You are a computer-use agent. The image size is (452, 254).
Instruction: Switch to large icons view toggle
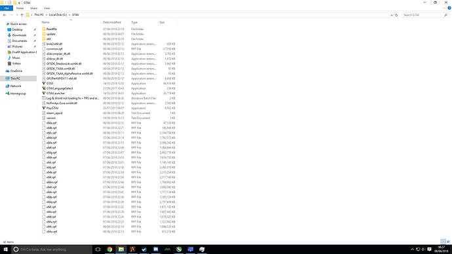click(448, 242)
